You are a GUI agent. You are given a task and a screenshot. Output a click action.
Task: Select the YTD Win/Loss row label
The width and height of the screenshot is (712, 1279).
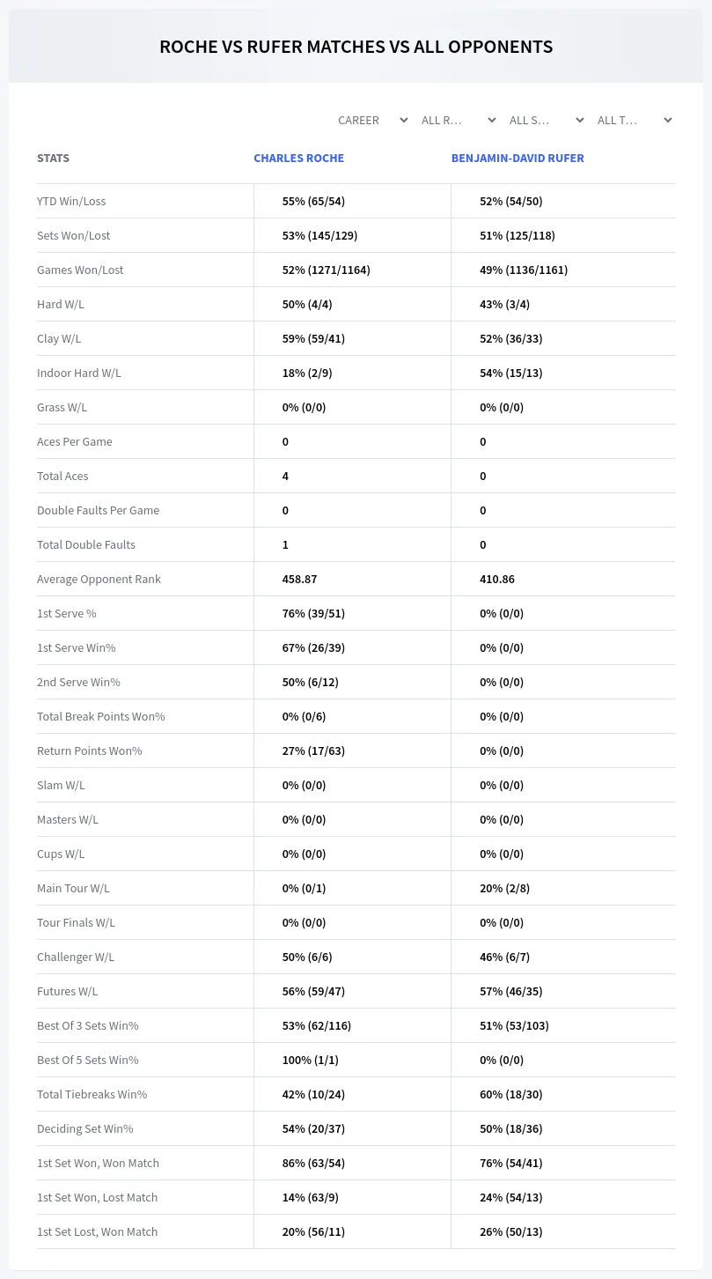[71, 201]
